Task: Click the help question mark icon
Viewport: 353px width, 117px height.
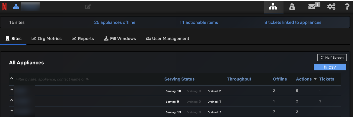Action: [x=347, y=7]
